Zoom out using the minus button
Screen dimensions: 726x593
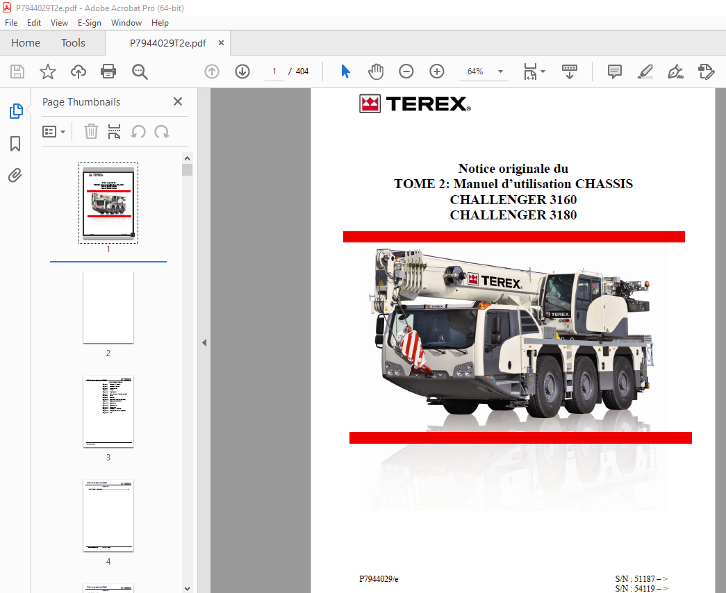pos(406,72)
